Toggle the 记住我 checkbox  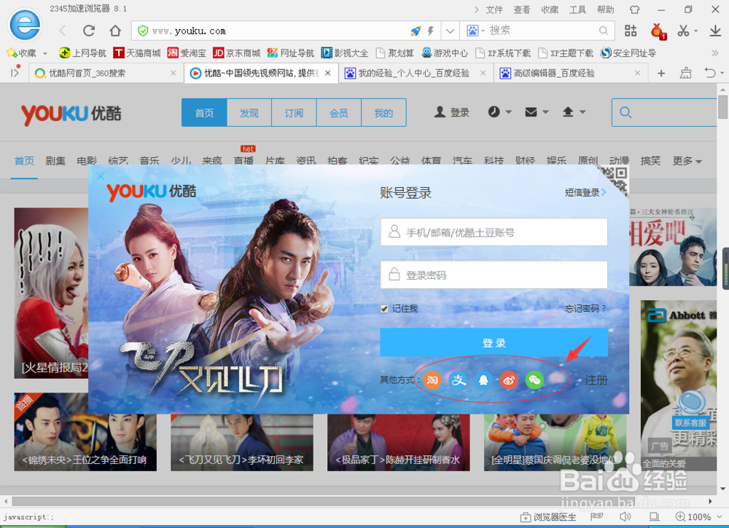(x=384, y=309)
